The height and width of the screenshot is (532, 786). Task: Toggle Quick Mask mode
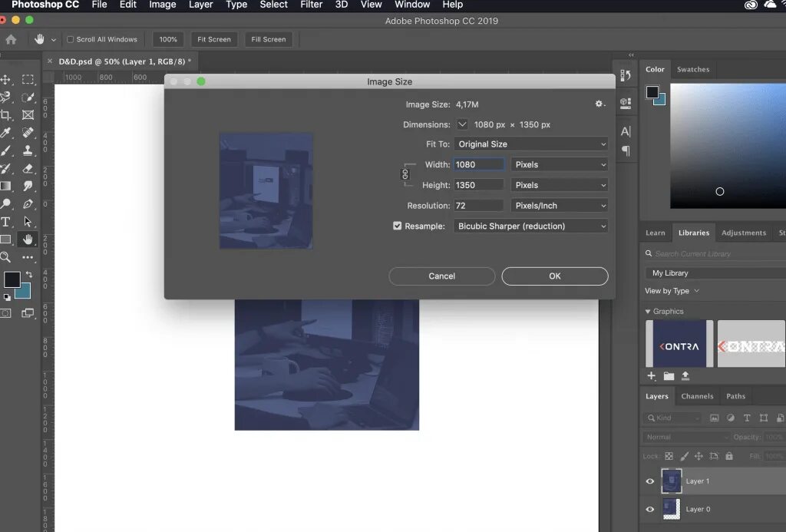coord(5,313)
